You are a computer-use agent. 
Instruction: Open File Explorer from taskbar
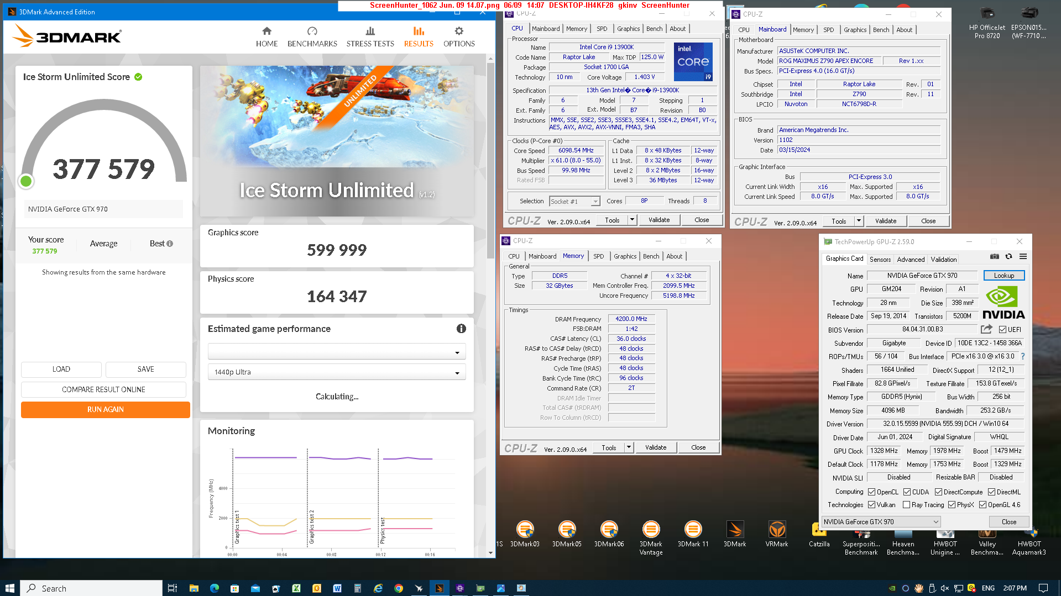(x=194, y=588)
